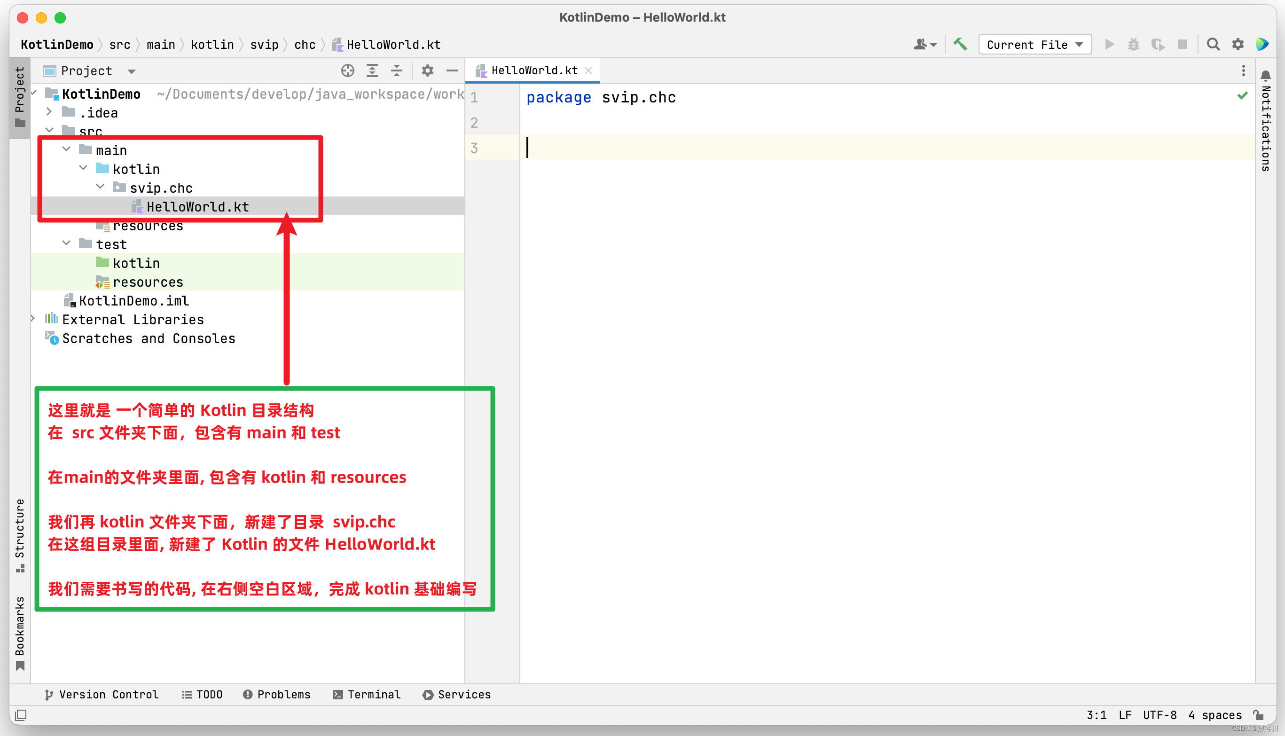Viewport: 1285px width, 736px height.
Task: Change the UTF-8 file encoding
Action: (x=1160, y=715)
